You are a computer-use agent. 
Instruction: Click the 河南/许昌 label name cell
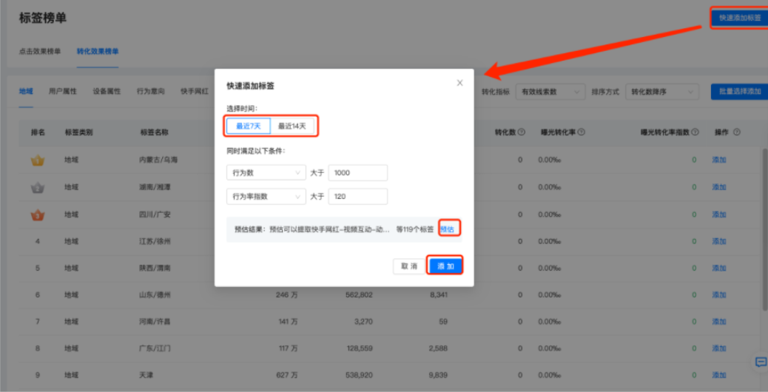(155, 322)
